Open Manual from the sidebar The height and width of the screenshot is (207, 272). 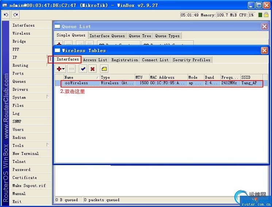[x=30, y=194]
